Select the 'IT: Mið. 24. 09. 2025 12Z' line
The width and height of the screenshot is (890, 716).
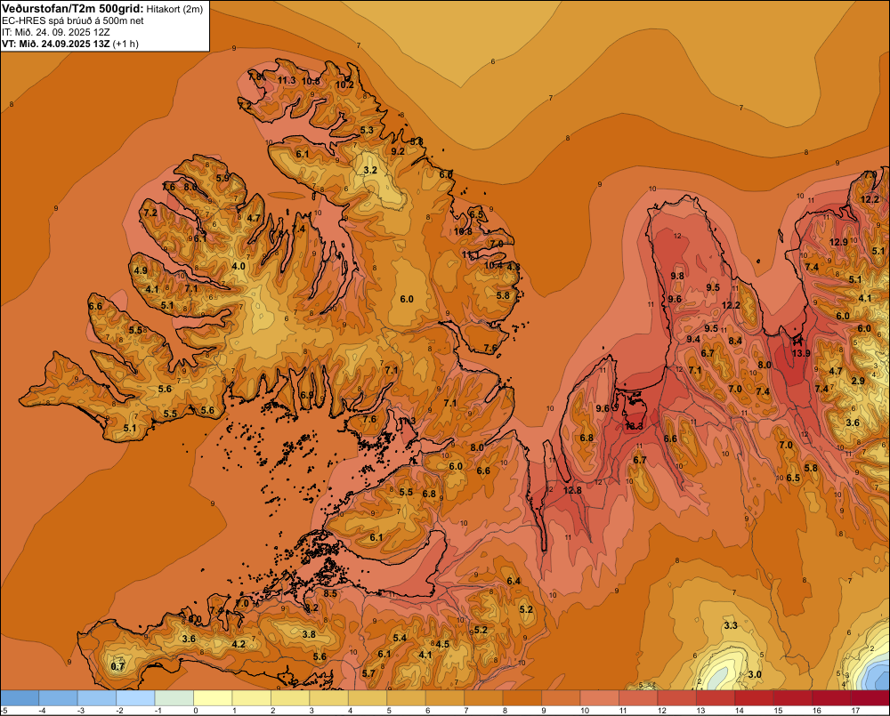click(x=55, y=32)
